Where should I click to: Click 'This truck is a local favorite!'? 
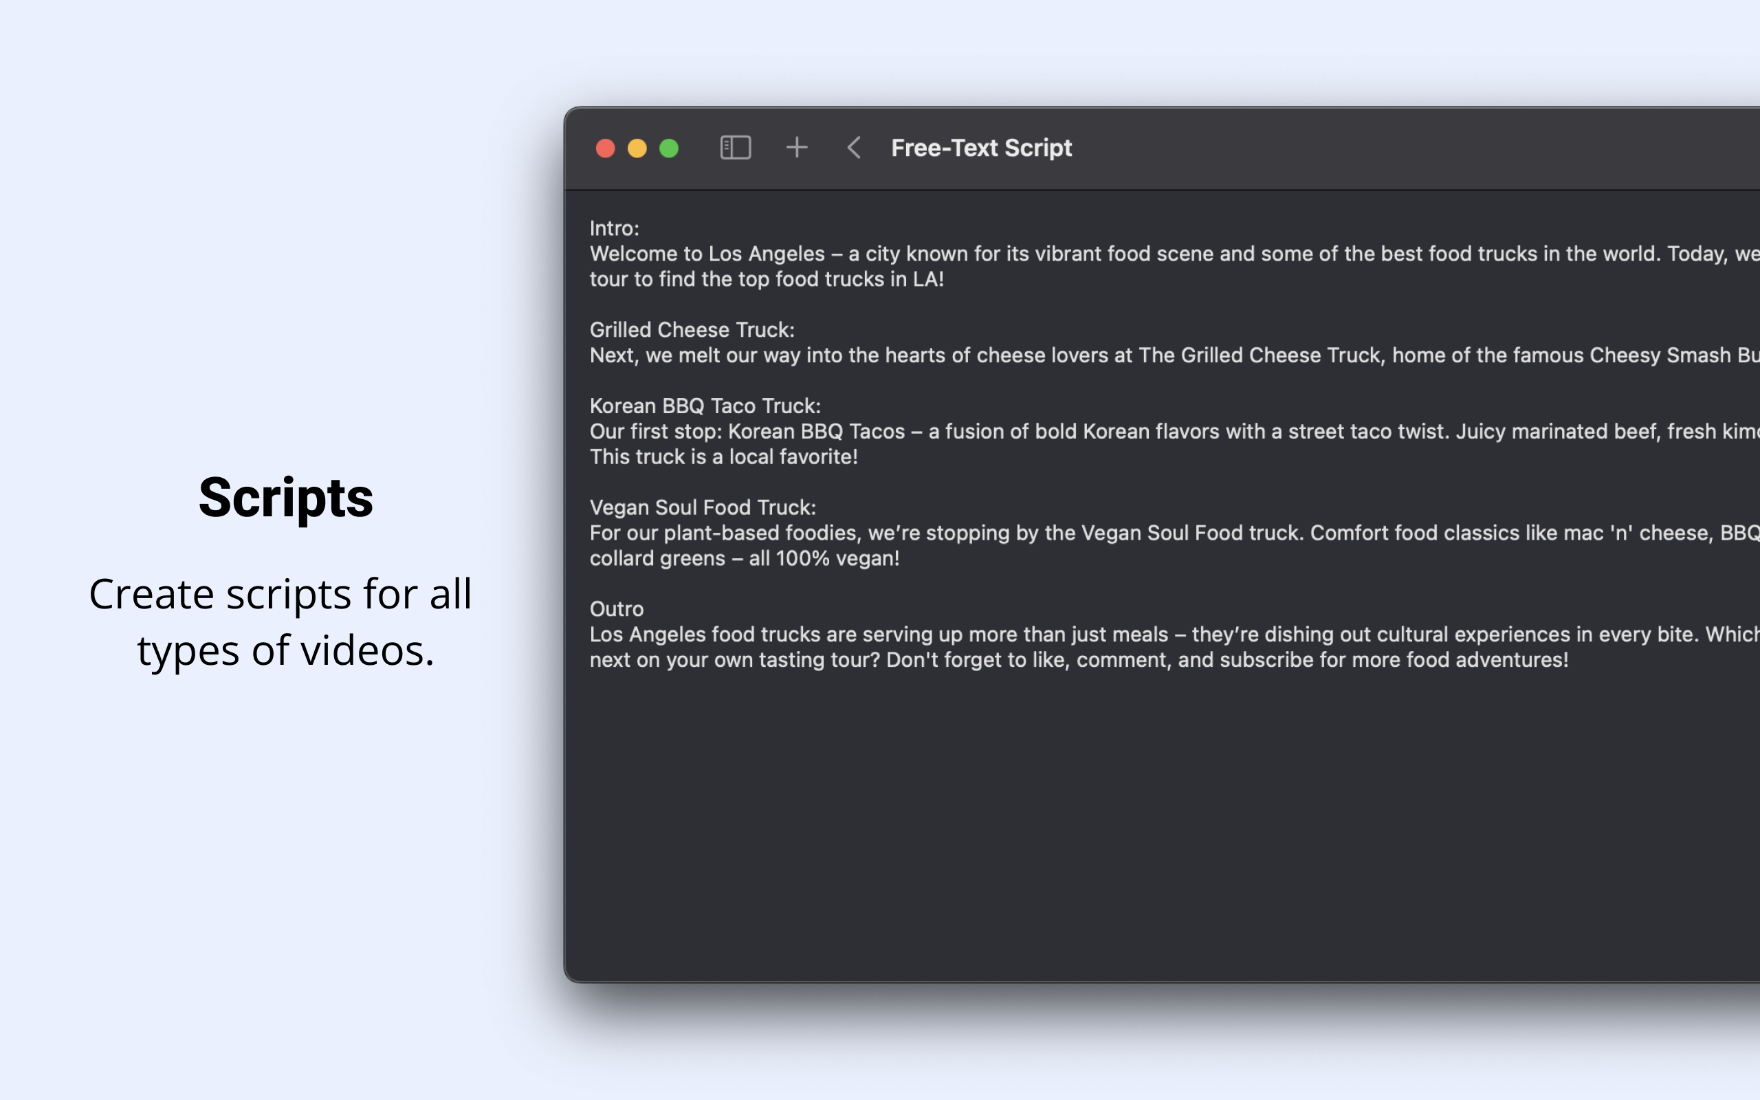724,457
